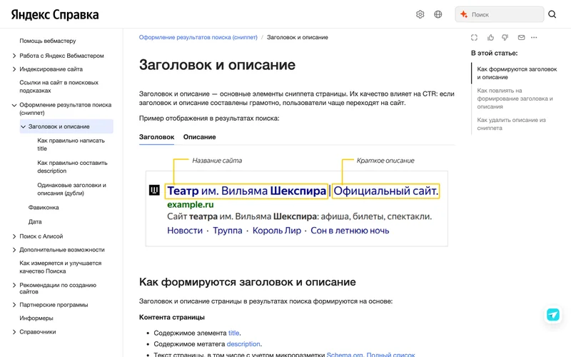Click Пример отображения в результатах поиска text
Screen dimensions: 571x357
tap(209, 119)
